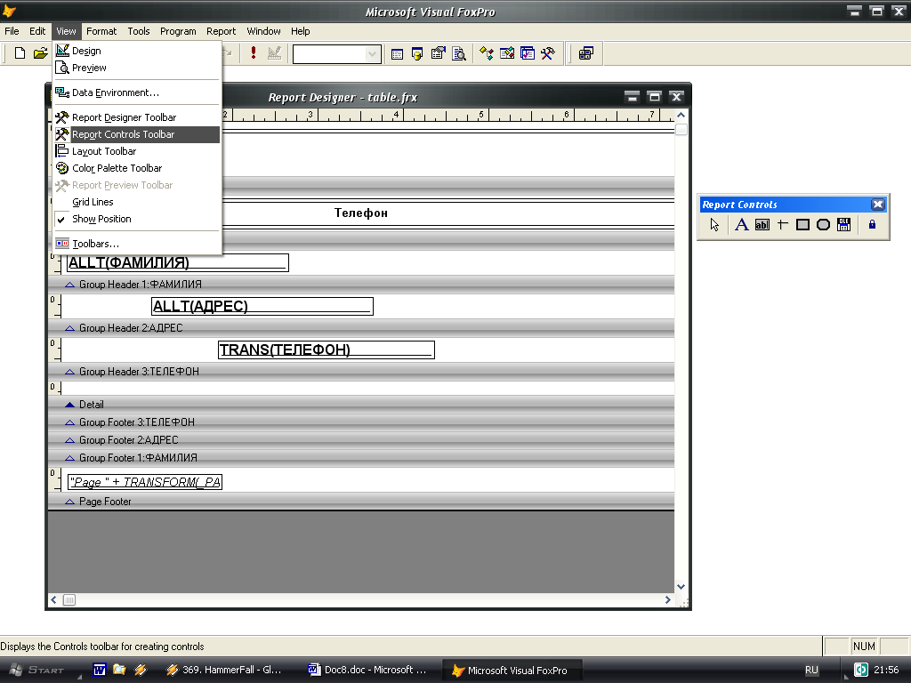Toggle the Button Lock icon

click(x=872, y=225)
